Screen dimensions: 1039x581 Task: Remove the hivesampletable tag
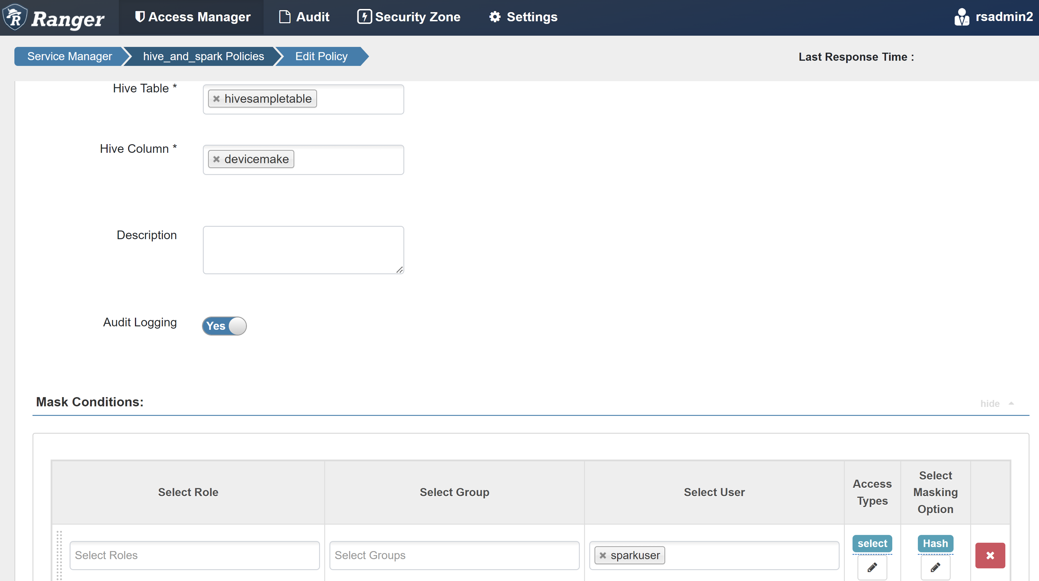[217, 99]
